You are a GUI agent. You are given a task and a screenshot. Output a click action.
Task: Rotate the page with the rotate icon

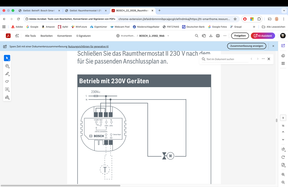click(x=283, y=157)
